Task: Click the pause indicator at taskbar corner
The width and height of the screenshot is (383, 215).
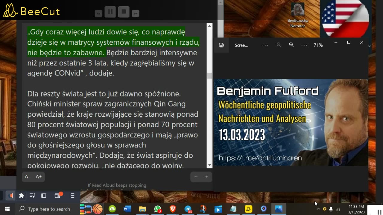Action: pyautogui.click(x=379, y=212)
